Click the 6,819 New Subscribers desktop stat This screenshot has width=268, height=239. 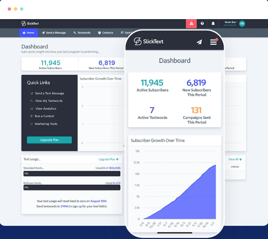(x=106, y=64)
